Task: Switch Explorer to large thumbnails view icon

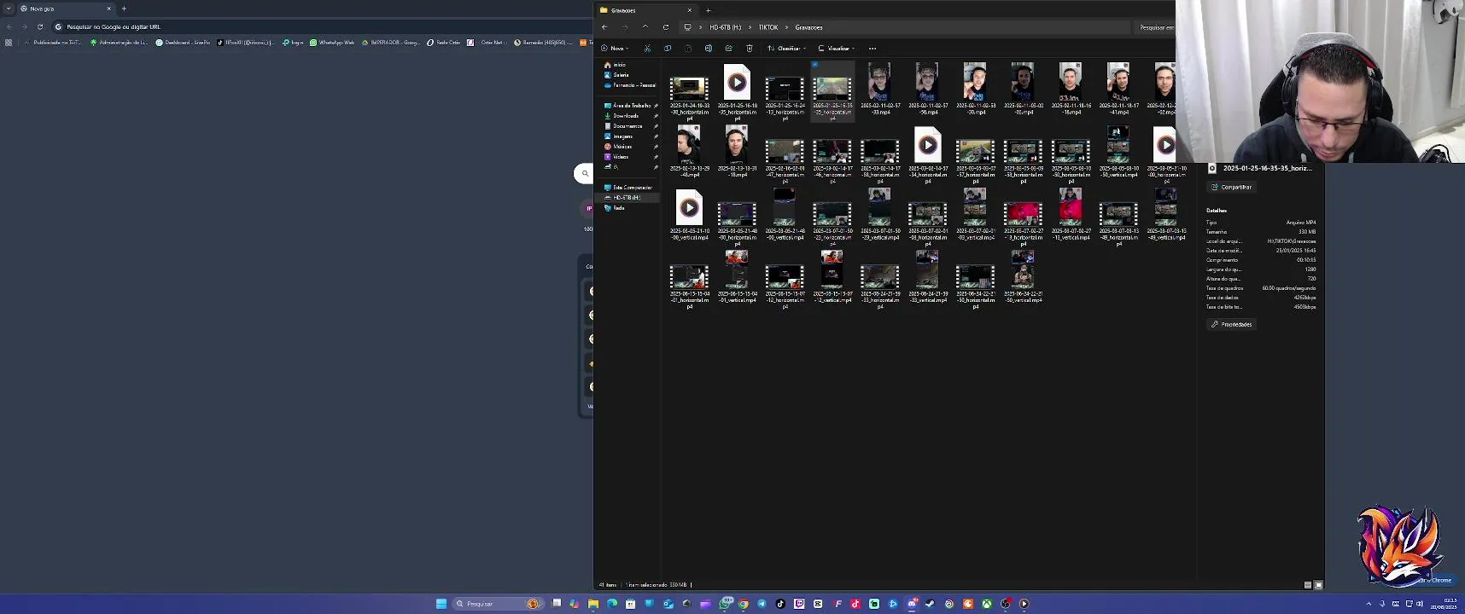Action: (x=1318, y=585)
